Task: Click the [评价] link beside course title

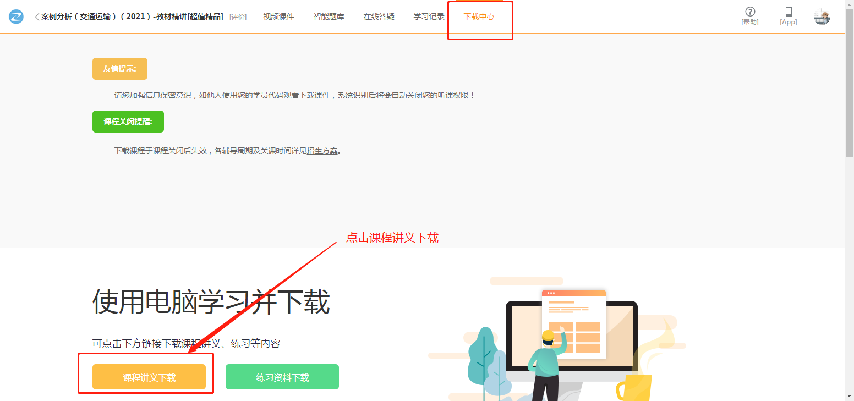Action: click(x=238, y=17)
